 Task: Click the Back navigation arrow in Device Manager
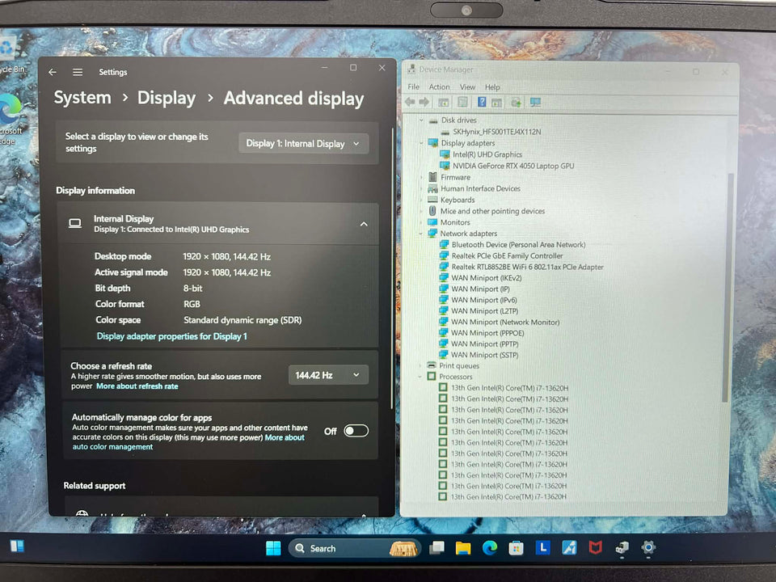click(x=411, y=102)
